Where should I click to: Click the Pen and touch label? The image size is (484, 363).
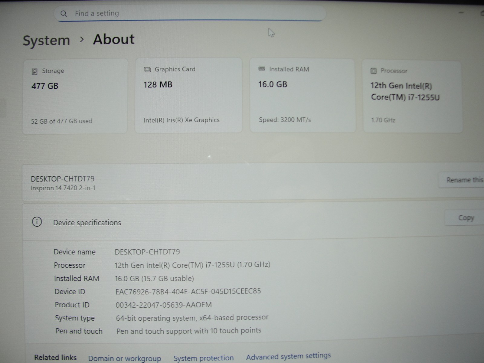[x=79, y=331]
